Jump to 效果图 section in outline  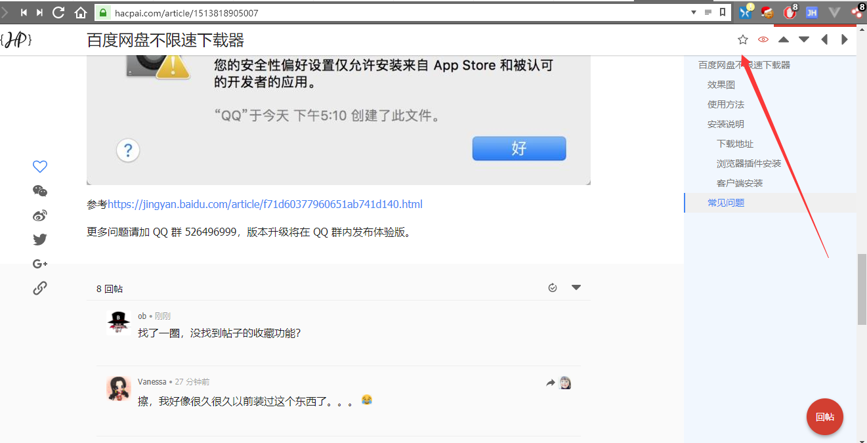[721, 85]
